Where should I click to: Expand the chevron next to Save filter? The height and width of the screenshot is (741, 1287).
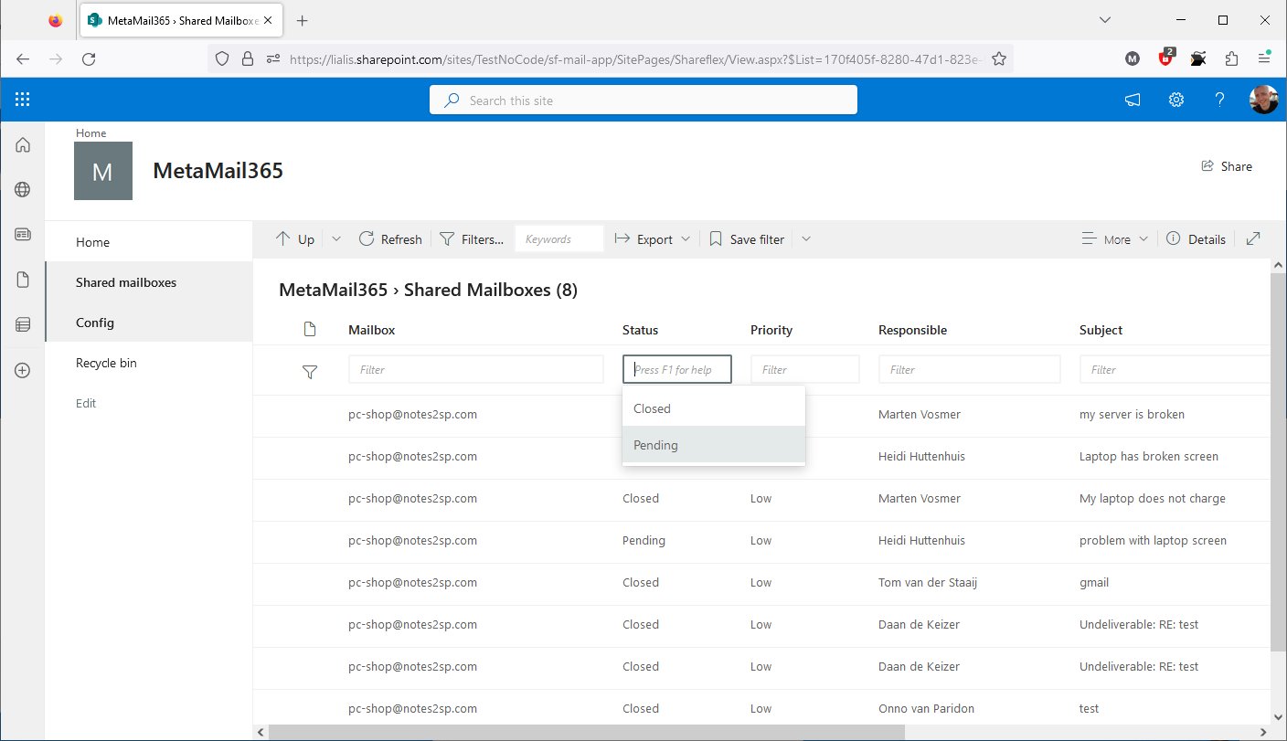[805, 239]
